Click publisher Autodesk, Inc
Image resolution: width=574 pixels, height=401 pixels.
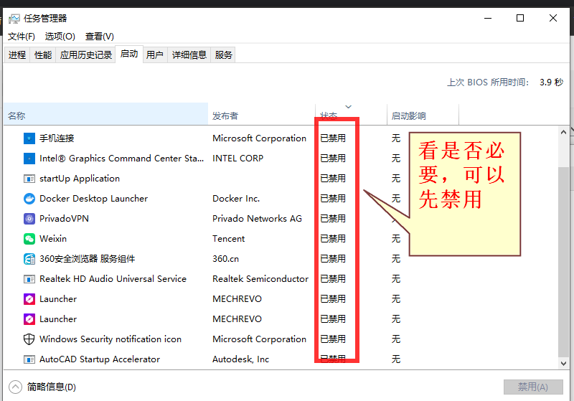tap(240, 359)
